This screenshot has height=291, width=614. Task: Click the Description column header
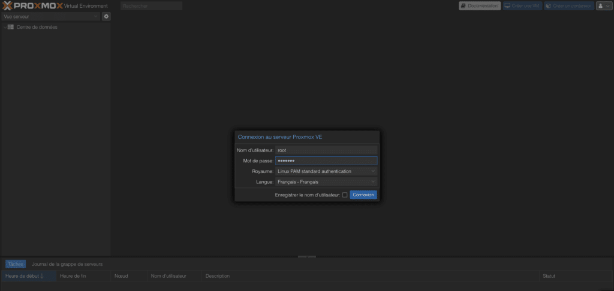(x=370, y=276)
